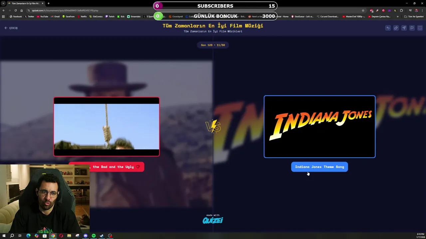Open the YouTube bookmark

pos(42,17)
